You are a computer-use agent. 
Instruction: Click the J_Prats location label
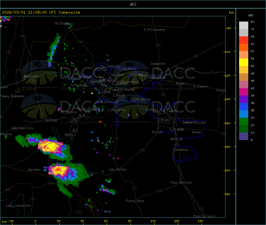click(163, 120)
